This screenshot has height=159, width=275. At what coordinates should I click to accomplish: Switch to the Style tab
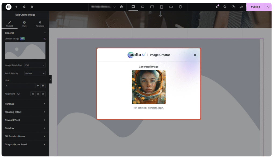(x=24, y=24)
